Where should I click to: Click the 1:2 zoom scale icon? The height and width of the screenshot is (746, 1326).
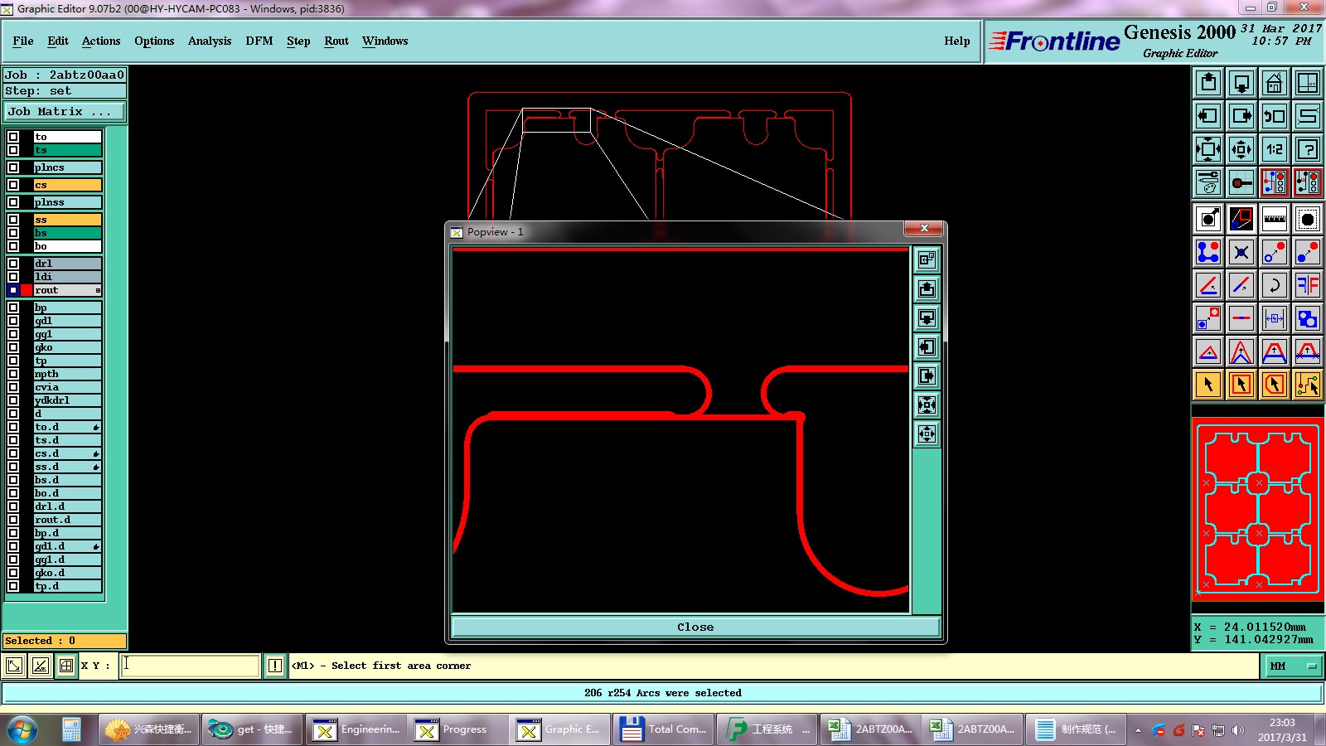pos(1275,149)
